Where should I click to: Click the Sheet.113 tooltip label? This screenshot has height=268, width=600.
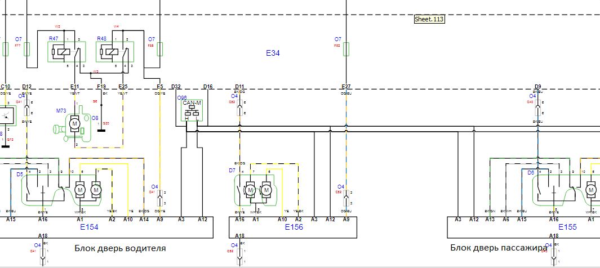429,19
